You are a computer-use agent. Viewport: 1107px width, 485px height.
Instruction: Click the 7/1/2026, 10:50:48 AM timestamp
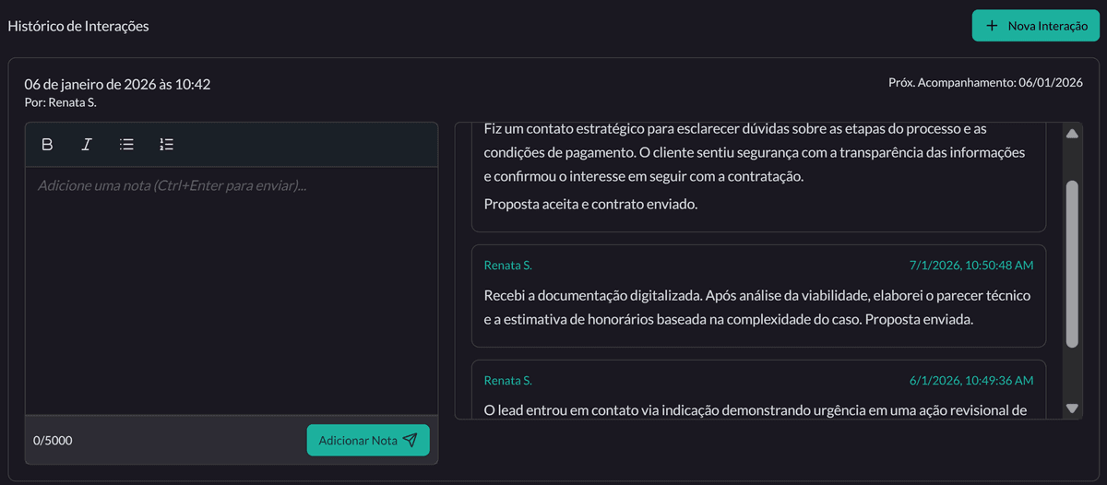[x=970, y=266]
